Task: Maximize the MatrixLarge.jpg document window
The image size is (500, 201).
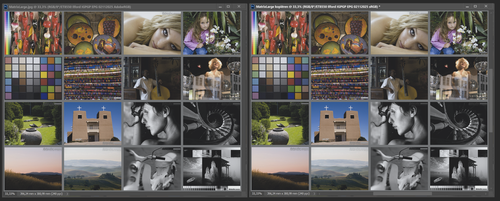Action: 228,7
